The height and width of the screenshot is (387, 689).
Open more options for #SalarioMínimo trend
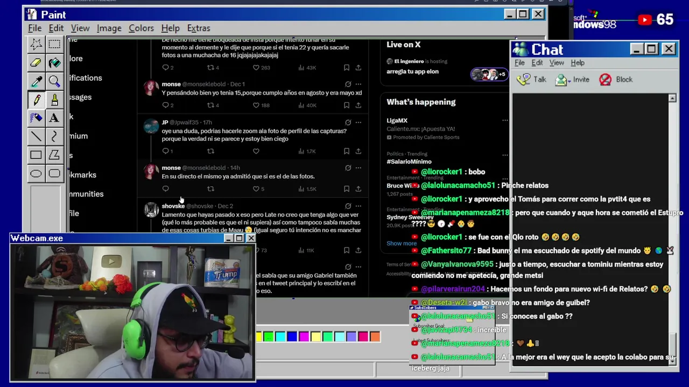tap(505, 155)
